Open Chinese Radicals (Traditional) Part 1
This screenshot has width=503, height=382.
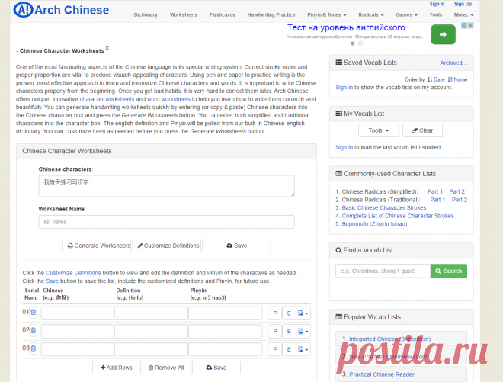point(437,200)
